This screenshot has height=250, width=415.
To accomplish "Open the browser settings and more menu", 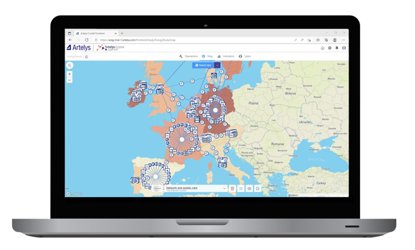I will 343,40.
